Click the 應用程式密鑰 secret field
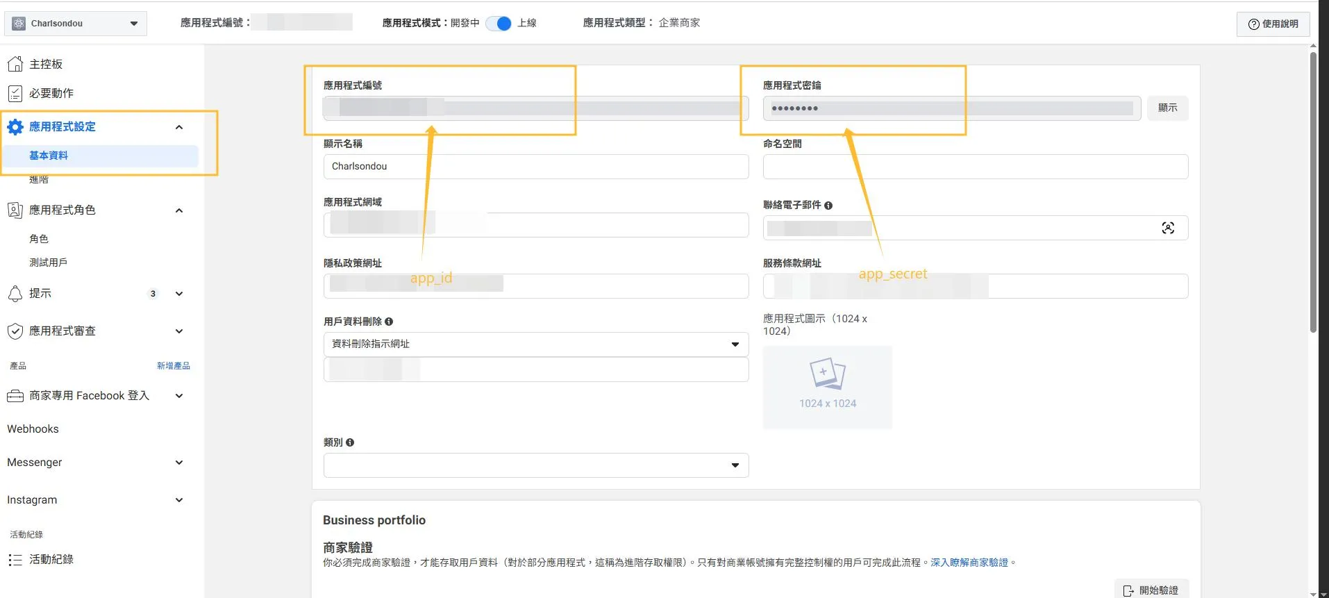Viewport: 1329px width, 598px height. [x=952, y=108]
